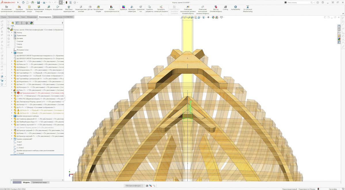Expand the Крепёж продольного набора folder
Screen dimensions: 345x190
tap(12, 116)
